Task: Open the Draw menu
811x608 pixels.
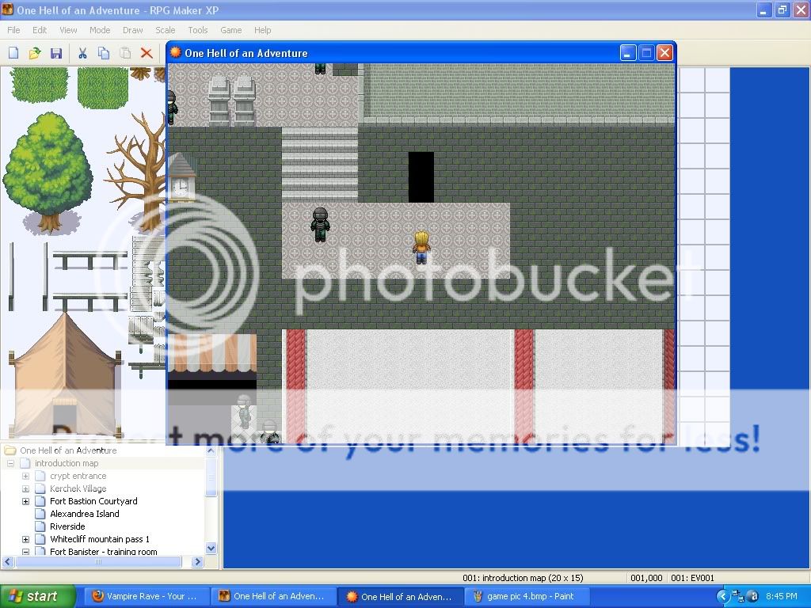Action: (x=132, y=30)
